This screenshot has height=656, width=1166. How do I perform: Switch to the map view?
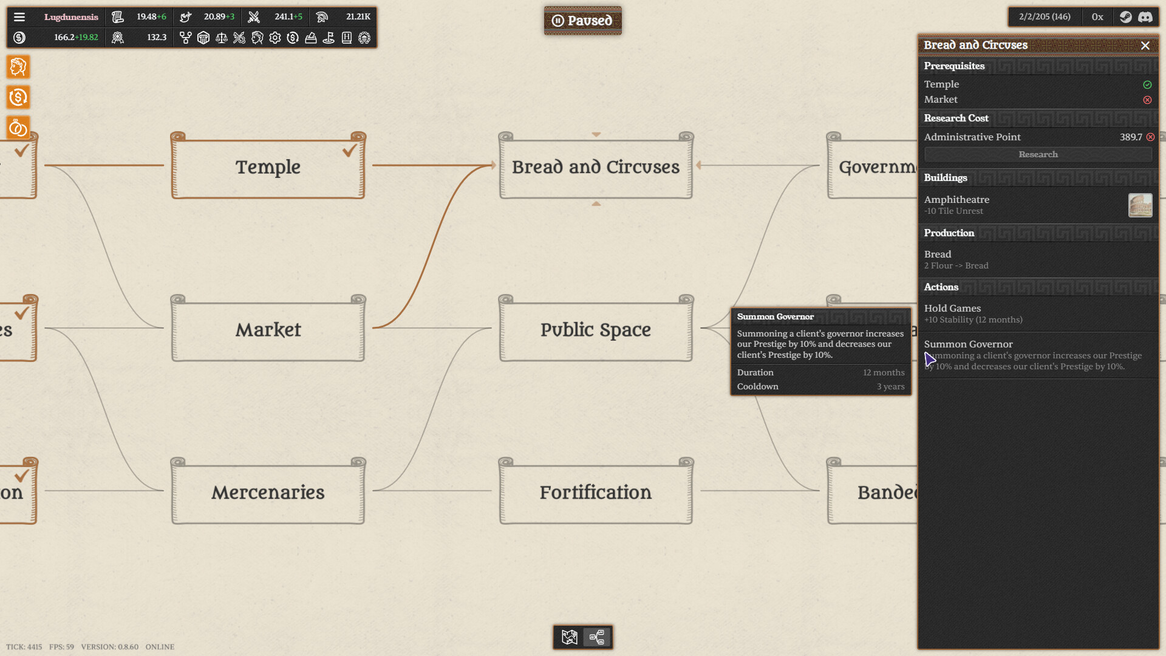(570, 637)
